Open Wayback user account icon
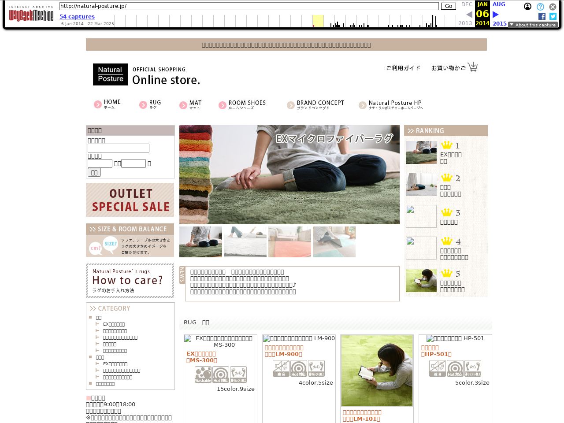This screenshot has width=564, height=423. coord(527,7)
